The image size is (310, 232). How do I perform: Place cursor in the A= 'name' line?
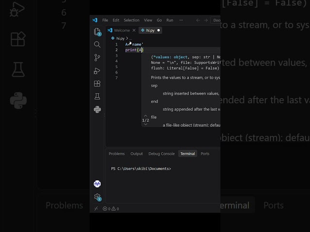134,44
